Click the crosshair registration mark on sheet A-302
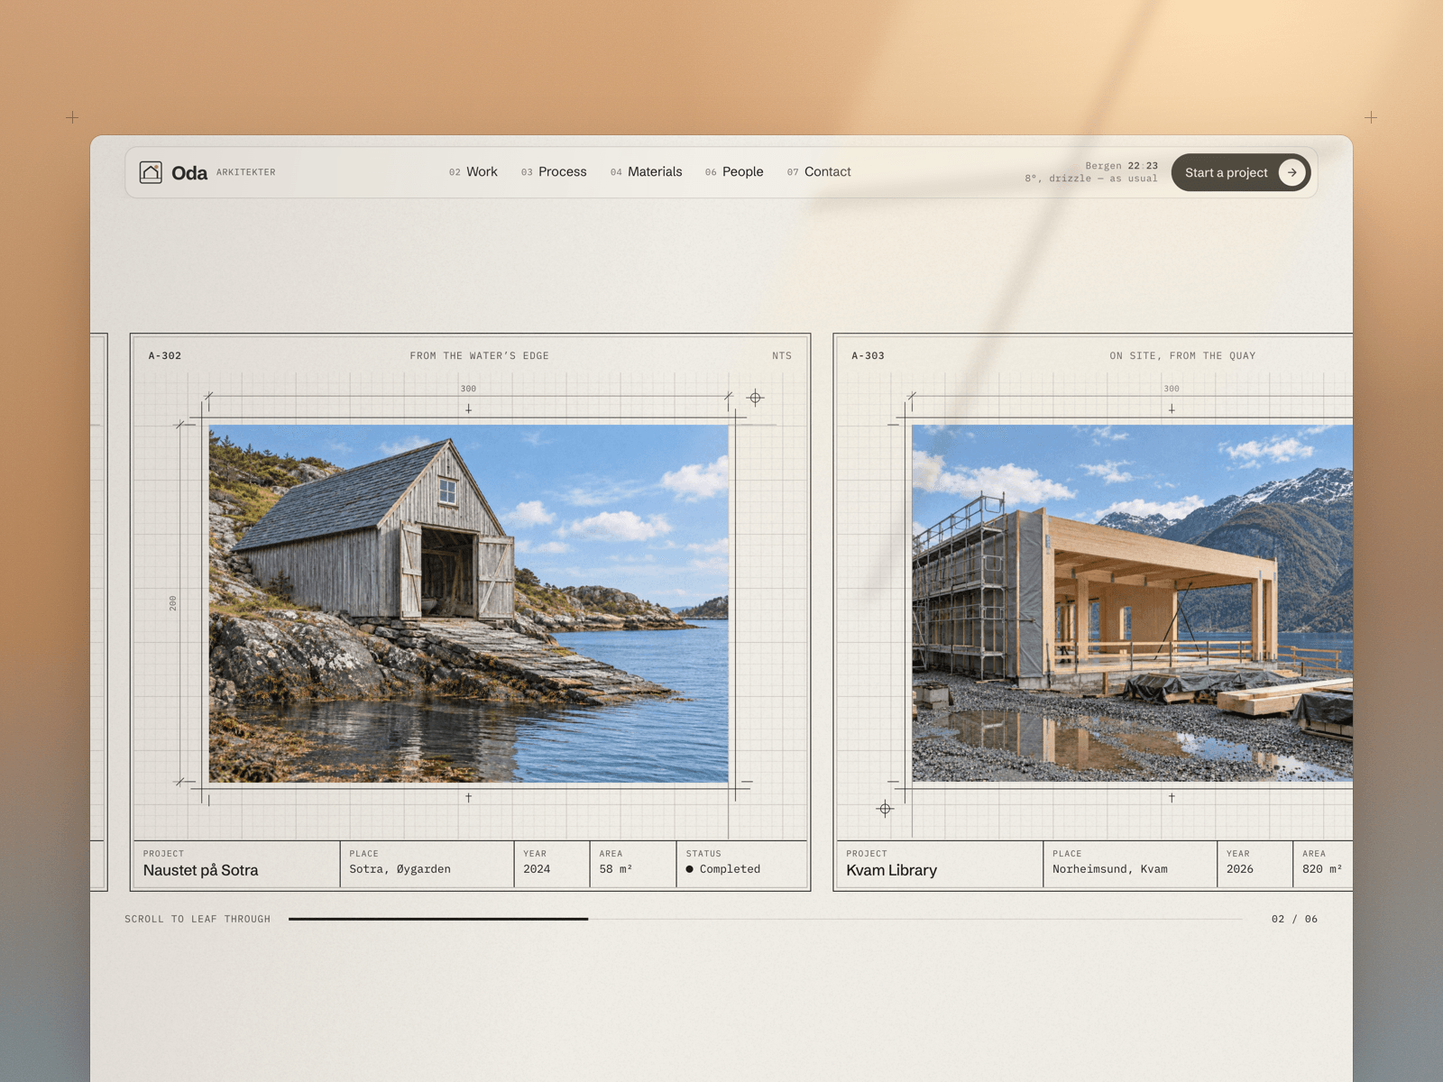 tap(756, 398)
